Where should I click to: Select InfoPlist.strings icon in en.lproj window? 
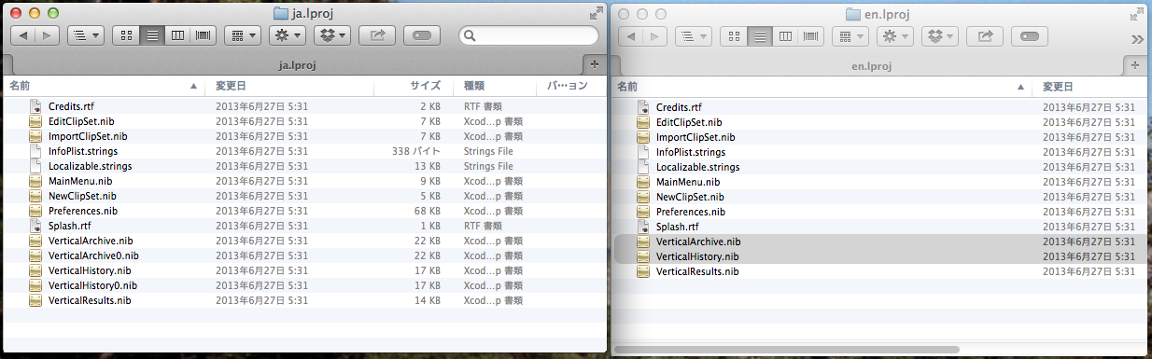pos(643,152)
